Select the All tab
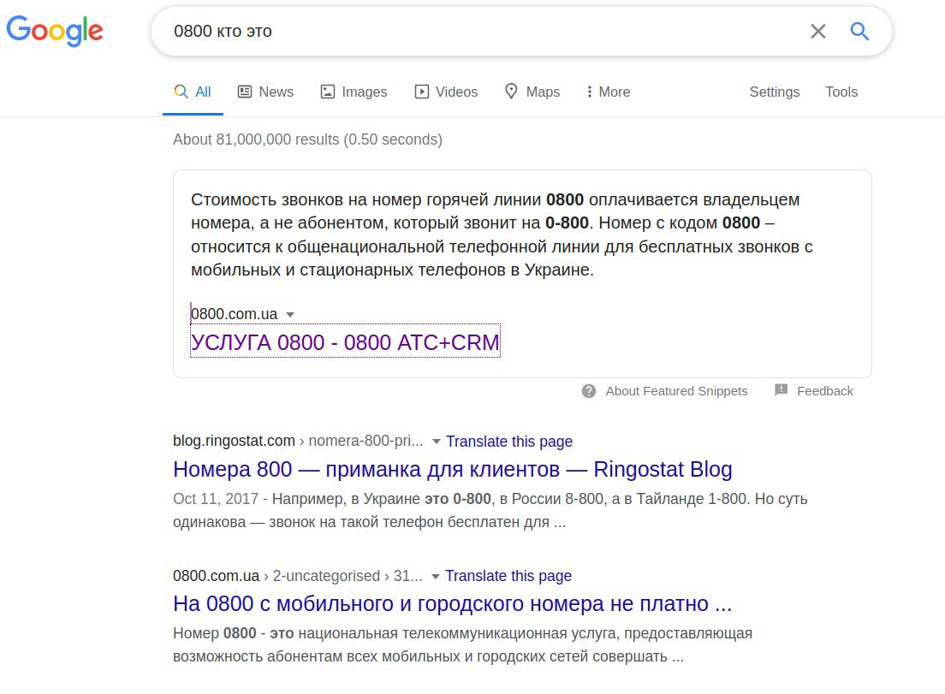Viewport: 945px width, 694px height. click(x=193, y=92)
